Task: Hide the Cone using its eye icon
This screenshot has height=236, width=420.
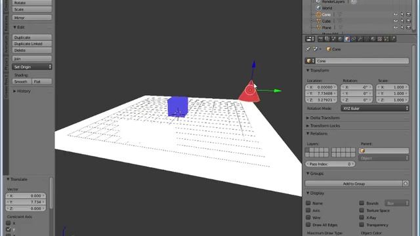Action: click(x=396, y=14)
